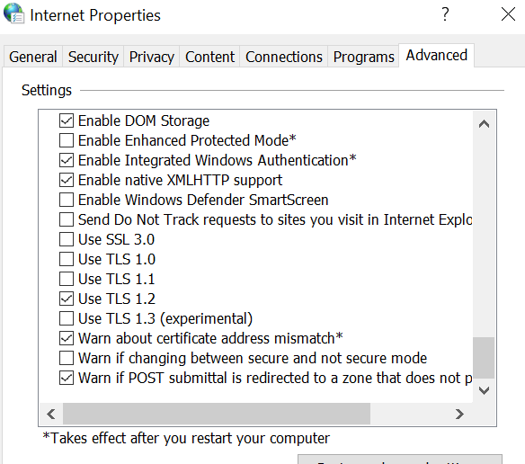Go to the Connections tab
525x464 pixels.
pyautogui.click(x=283, y=57)
